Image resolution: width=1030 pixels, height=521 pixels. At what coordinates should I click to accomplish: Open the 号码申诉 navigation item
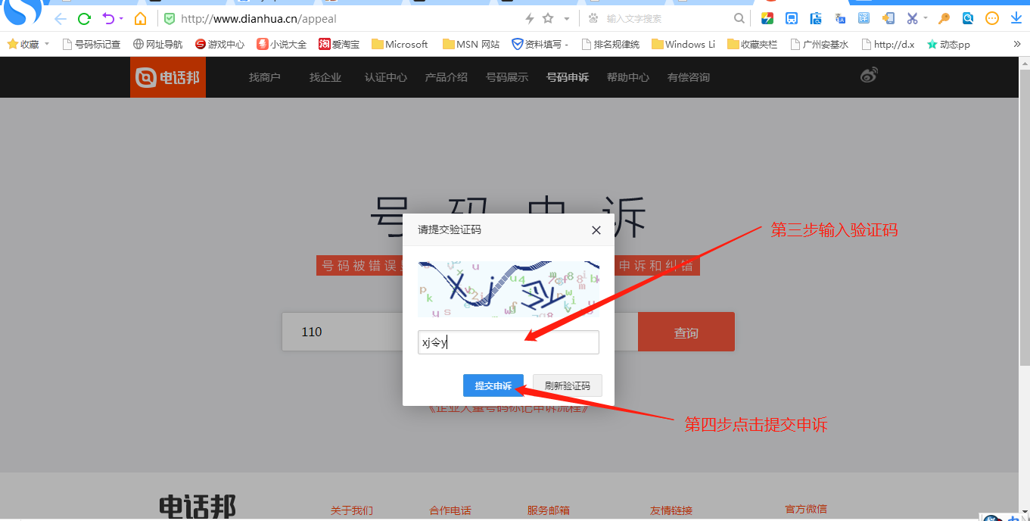pyautogui.click(x=567, y=77)
